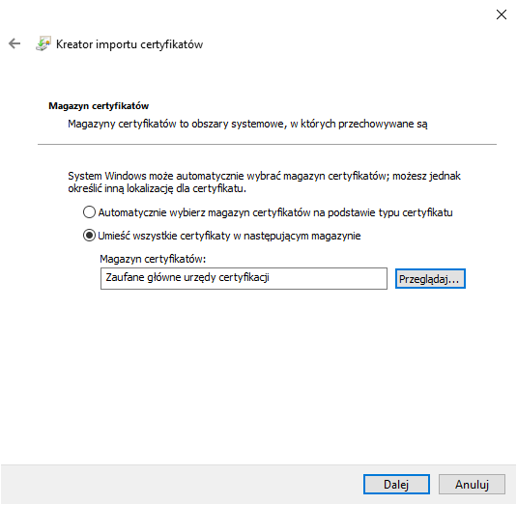Click the 'Kreator importu certyfikatów' title
The image size is (517, 505).
click(129, 44)
